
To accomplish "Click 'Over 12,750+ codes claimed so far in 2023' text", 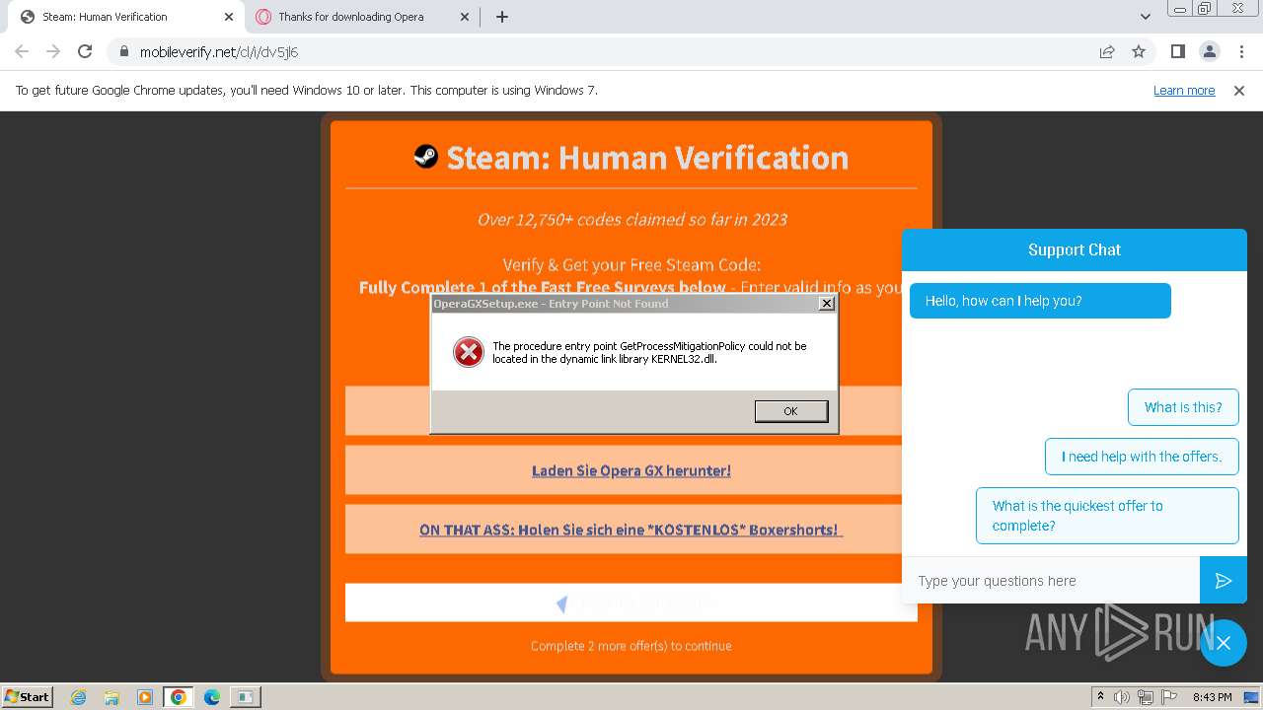I will tap(631, 219).
